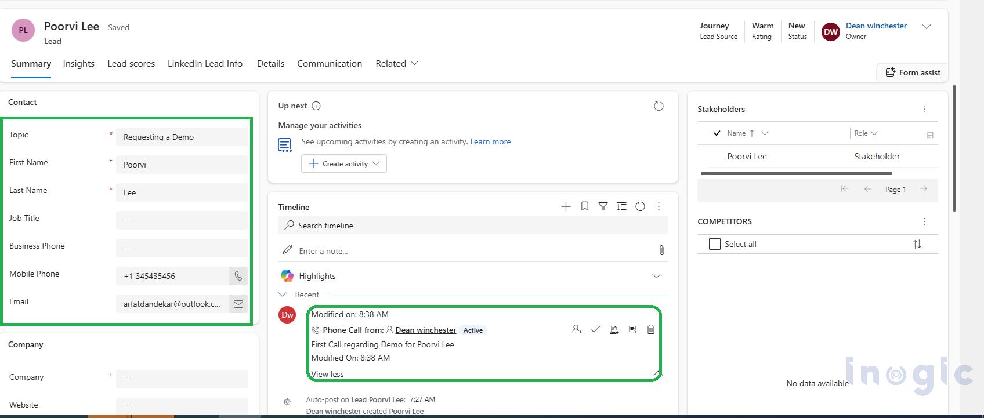Viewport: 984px width, 418px height.
Task: Show Up next info tooltip icon
Action: 316,106
